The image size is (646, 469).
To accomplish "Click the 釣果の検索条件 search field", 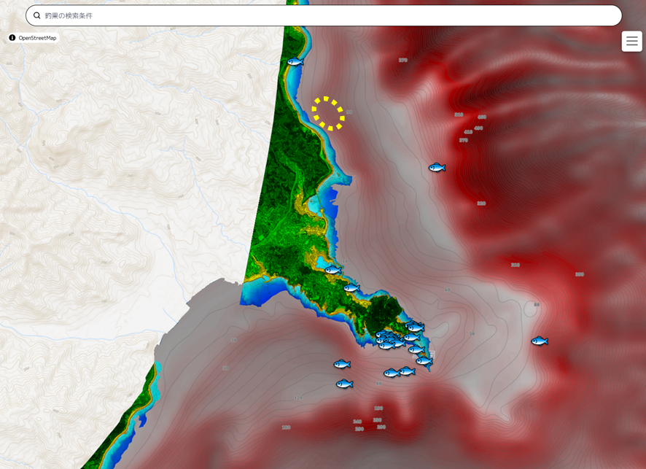I will point(324,15).
